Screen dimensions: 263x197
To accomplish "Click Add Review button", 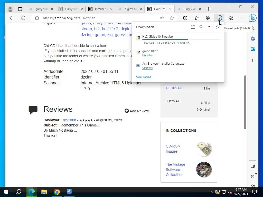I will click(x=137, y=111).
